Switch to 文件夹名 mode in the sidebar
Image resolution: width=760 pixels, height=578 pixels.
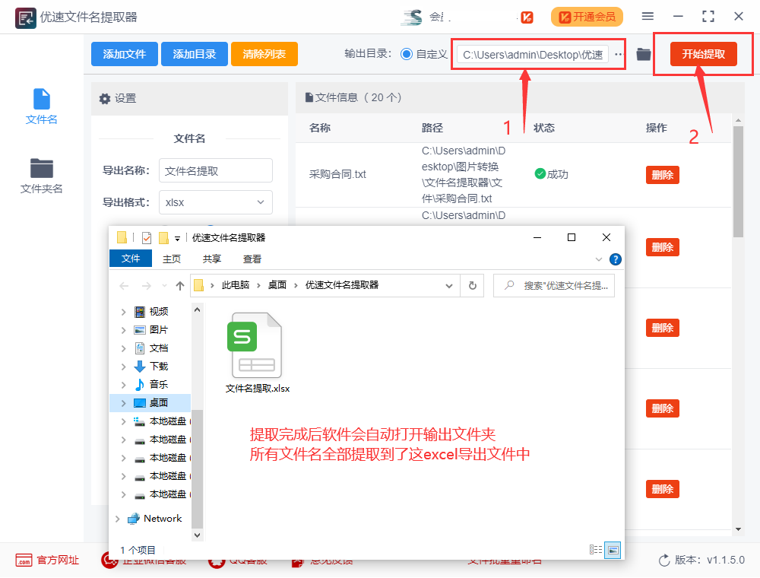click(x=41, y=176)
